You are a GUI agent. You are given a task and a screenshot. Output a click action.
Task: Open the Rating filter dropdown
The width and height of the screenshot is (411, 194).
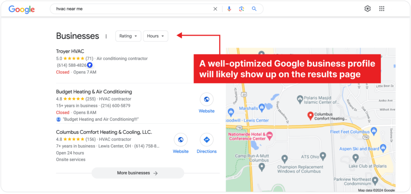[128, 36]
